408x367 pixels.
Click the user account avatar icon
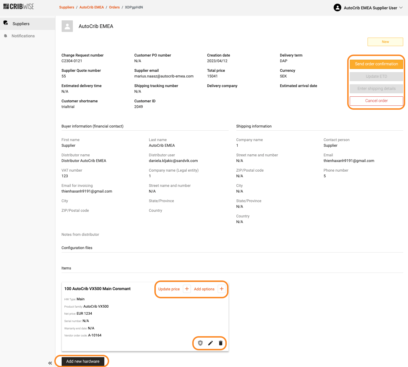(x=337, y=8)
